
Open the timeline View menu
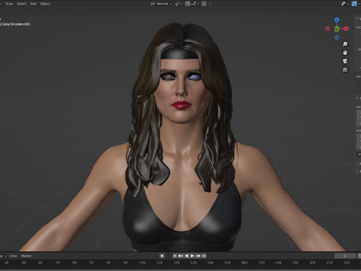[x=14, y=256]
